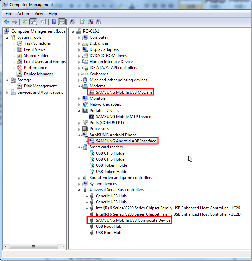Expand the Display adapters category

(x=79, y=50)
